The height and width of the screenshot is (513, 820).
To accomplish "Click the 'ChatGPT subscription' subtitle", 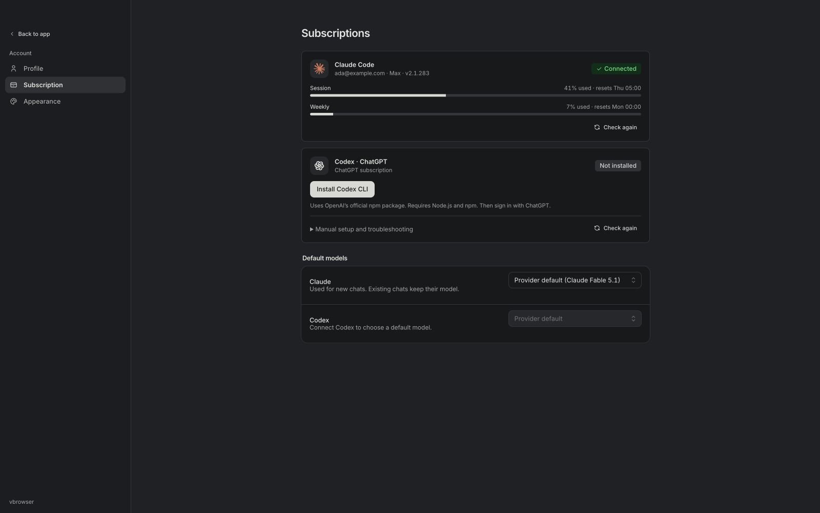I will 363,170.
